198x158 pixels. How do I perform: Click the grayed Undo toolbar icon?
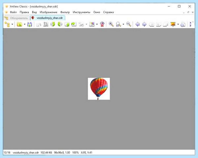click(x=39, y=24)
